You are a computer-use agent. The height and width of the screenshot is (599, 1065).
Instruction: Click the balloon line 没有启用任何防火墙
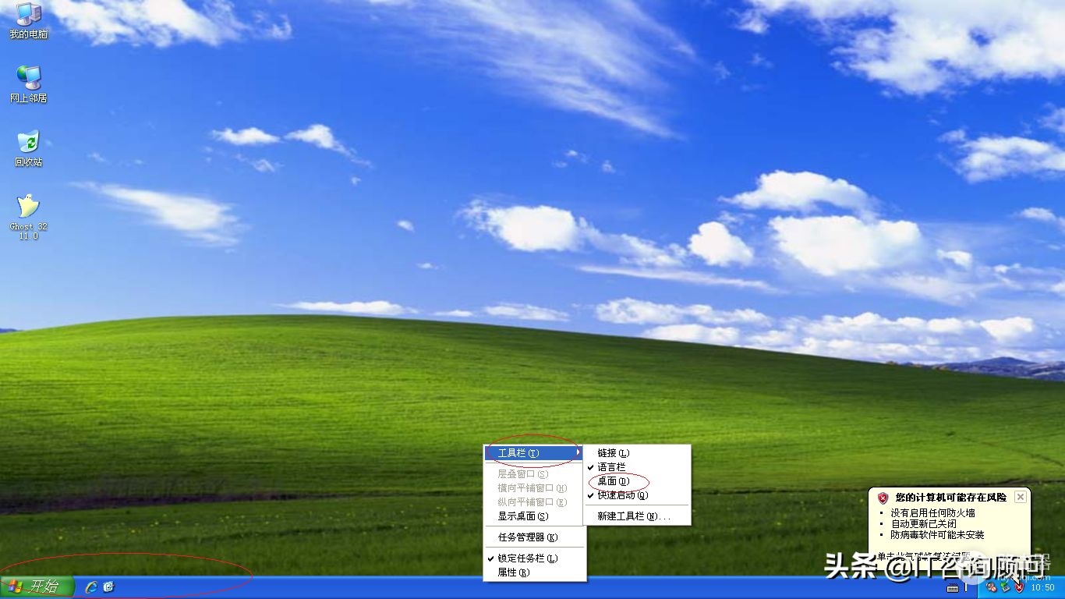point(932,513)
